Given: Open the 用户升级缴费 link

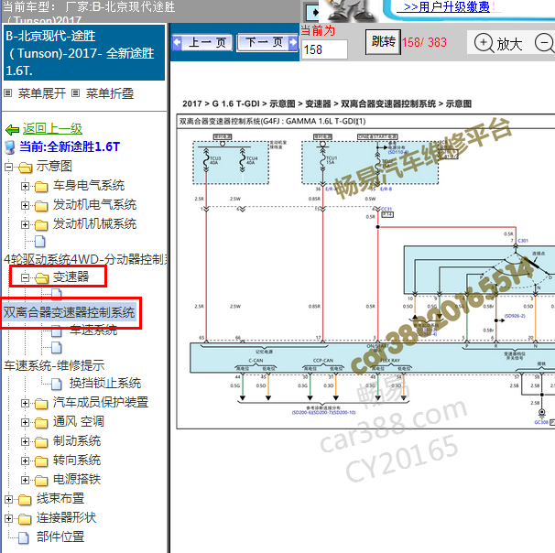Looking at the screenshot, I should (447, 6).
